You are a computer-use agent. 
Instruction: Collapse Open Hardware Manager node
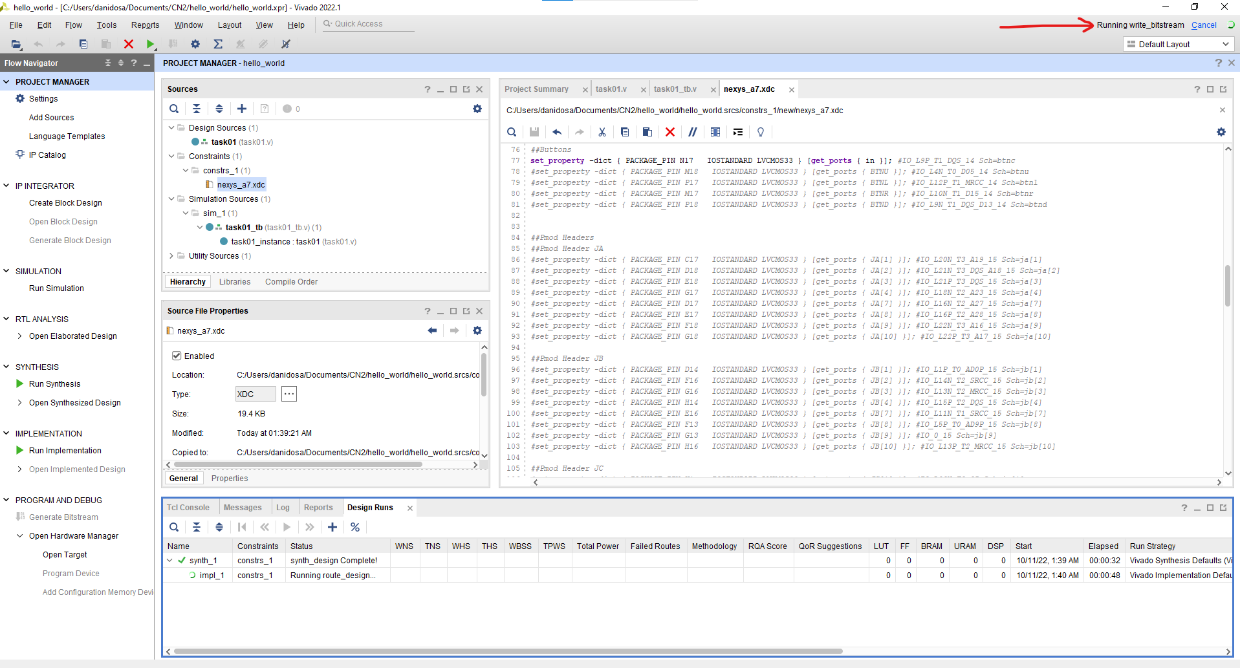coord(20,536)
